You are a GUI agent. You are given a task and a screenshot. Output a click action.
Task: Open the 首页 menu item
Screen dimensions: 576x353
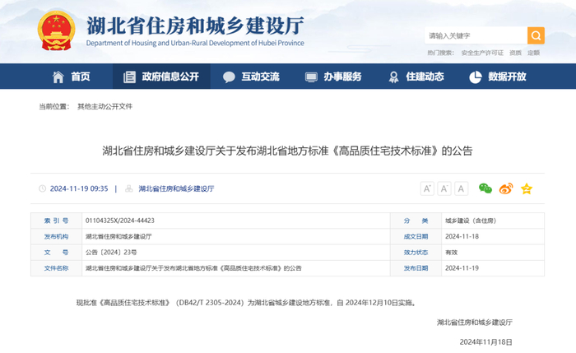81,77
